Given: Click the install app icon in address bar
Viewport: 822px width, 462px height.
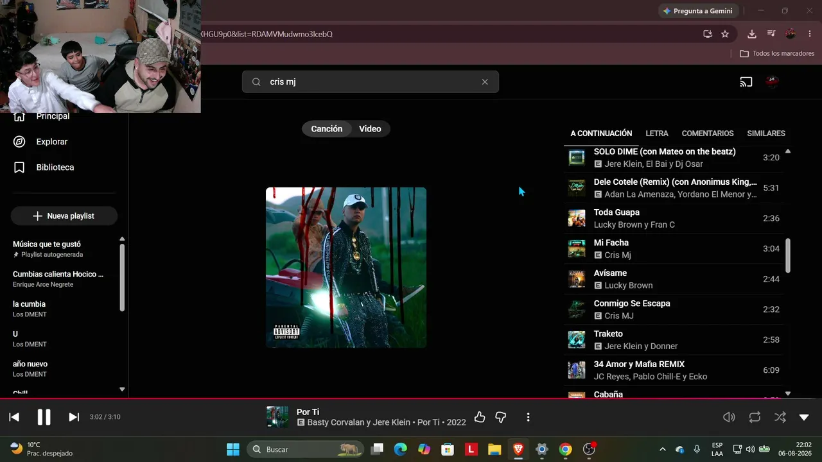Looking at the screenshot, I should [708, 34].
